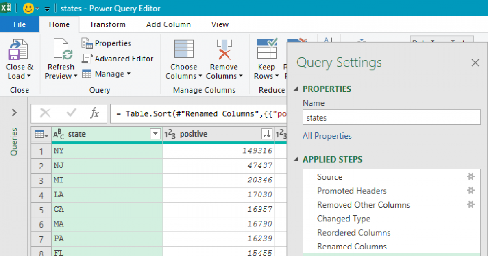Click the All Properties link

click(327, 136)
